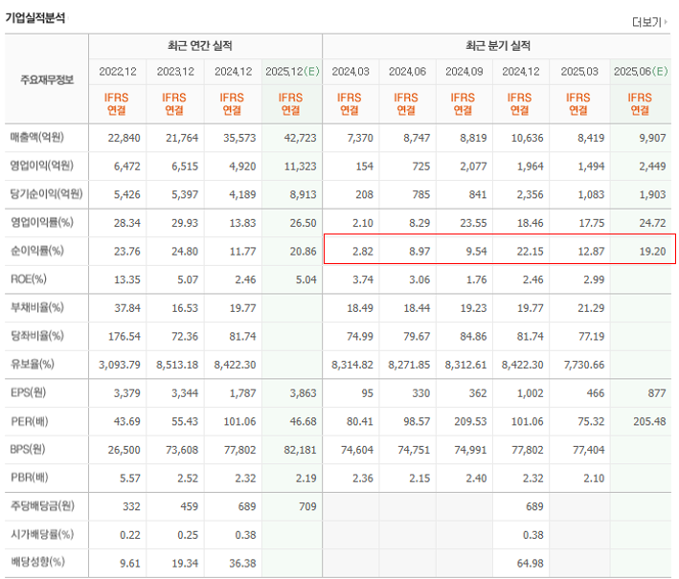Select the 최근 연간 실적 header

(x=200, y=45)
